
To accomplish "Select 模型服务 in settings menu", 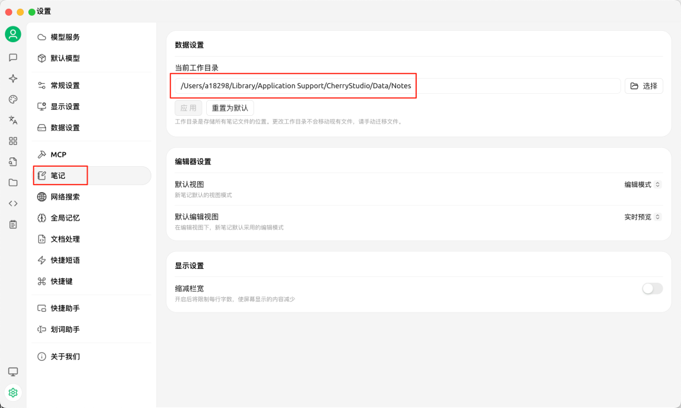I will tap(65, 37).
